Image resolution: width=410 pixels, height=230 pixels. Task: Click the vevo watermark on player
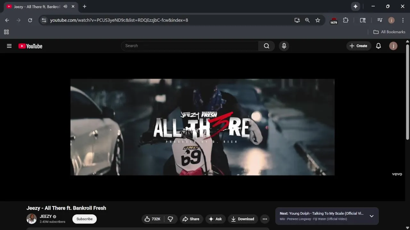397,174
